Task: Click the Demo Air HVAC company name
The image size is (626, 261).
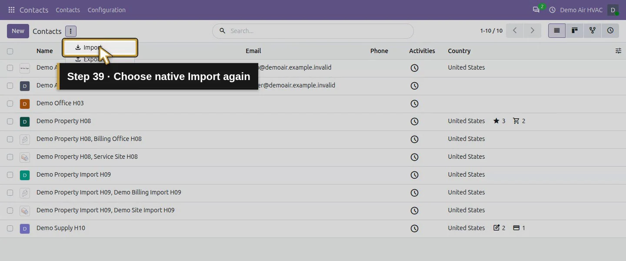Action: click(581, 10)
